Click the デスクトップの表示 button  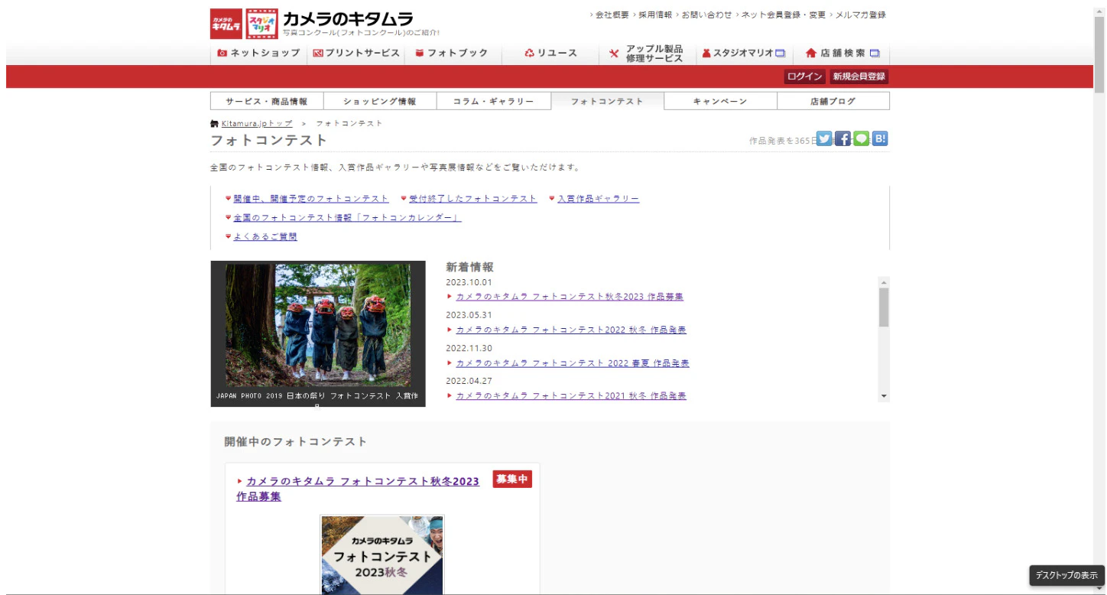point(1066,575)
